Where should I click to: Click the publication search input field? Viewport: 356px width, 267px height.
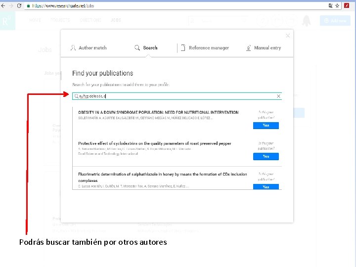click(x=177, y=96)
